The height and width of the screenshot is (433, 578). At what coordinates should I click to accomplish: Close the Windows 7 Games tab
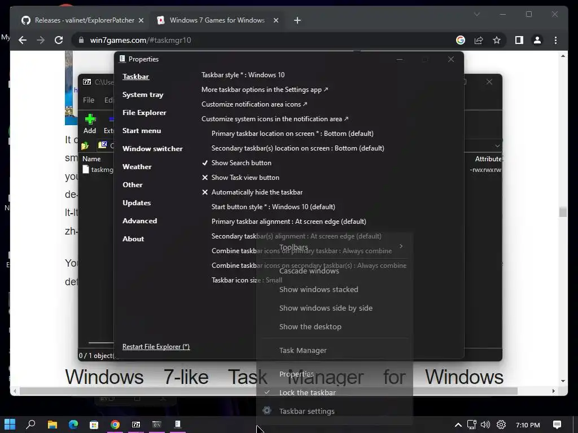click(275, 20)
